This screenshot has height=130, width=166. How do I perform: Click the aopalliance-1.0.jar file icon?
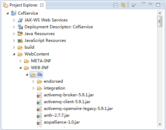point(39,122)
